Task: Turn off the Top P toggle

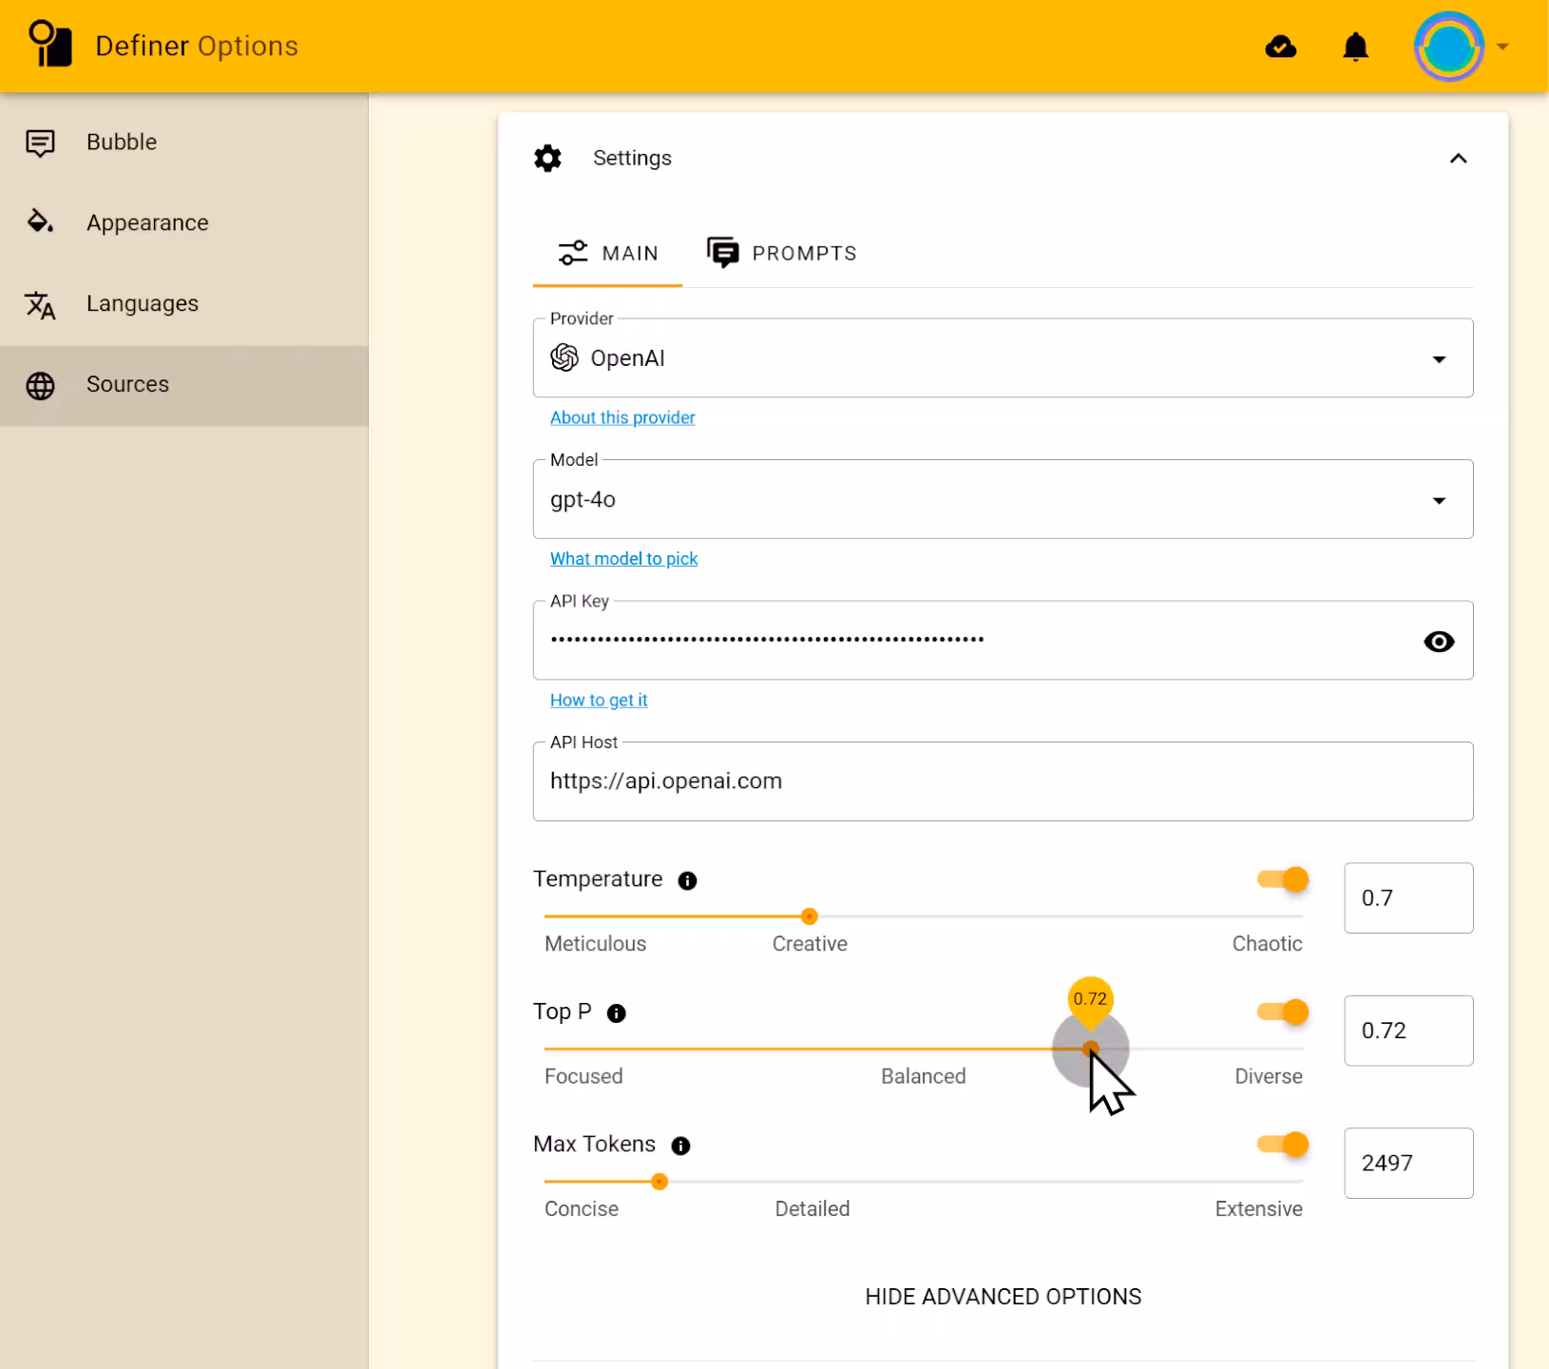Action: 1283,1012
